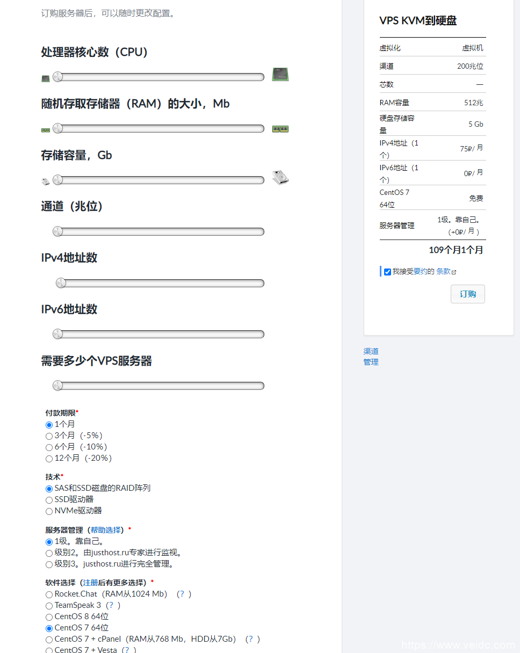Click the large green RAM module icon
This screenshot has width=520, height=653.
280,129
